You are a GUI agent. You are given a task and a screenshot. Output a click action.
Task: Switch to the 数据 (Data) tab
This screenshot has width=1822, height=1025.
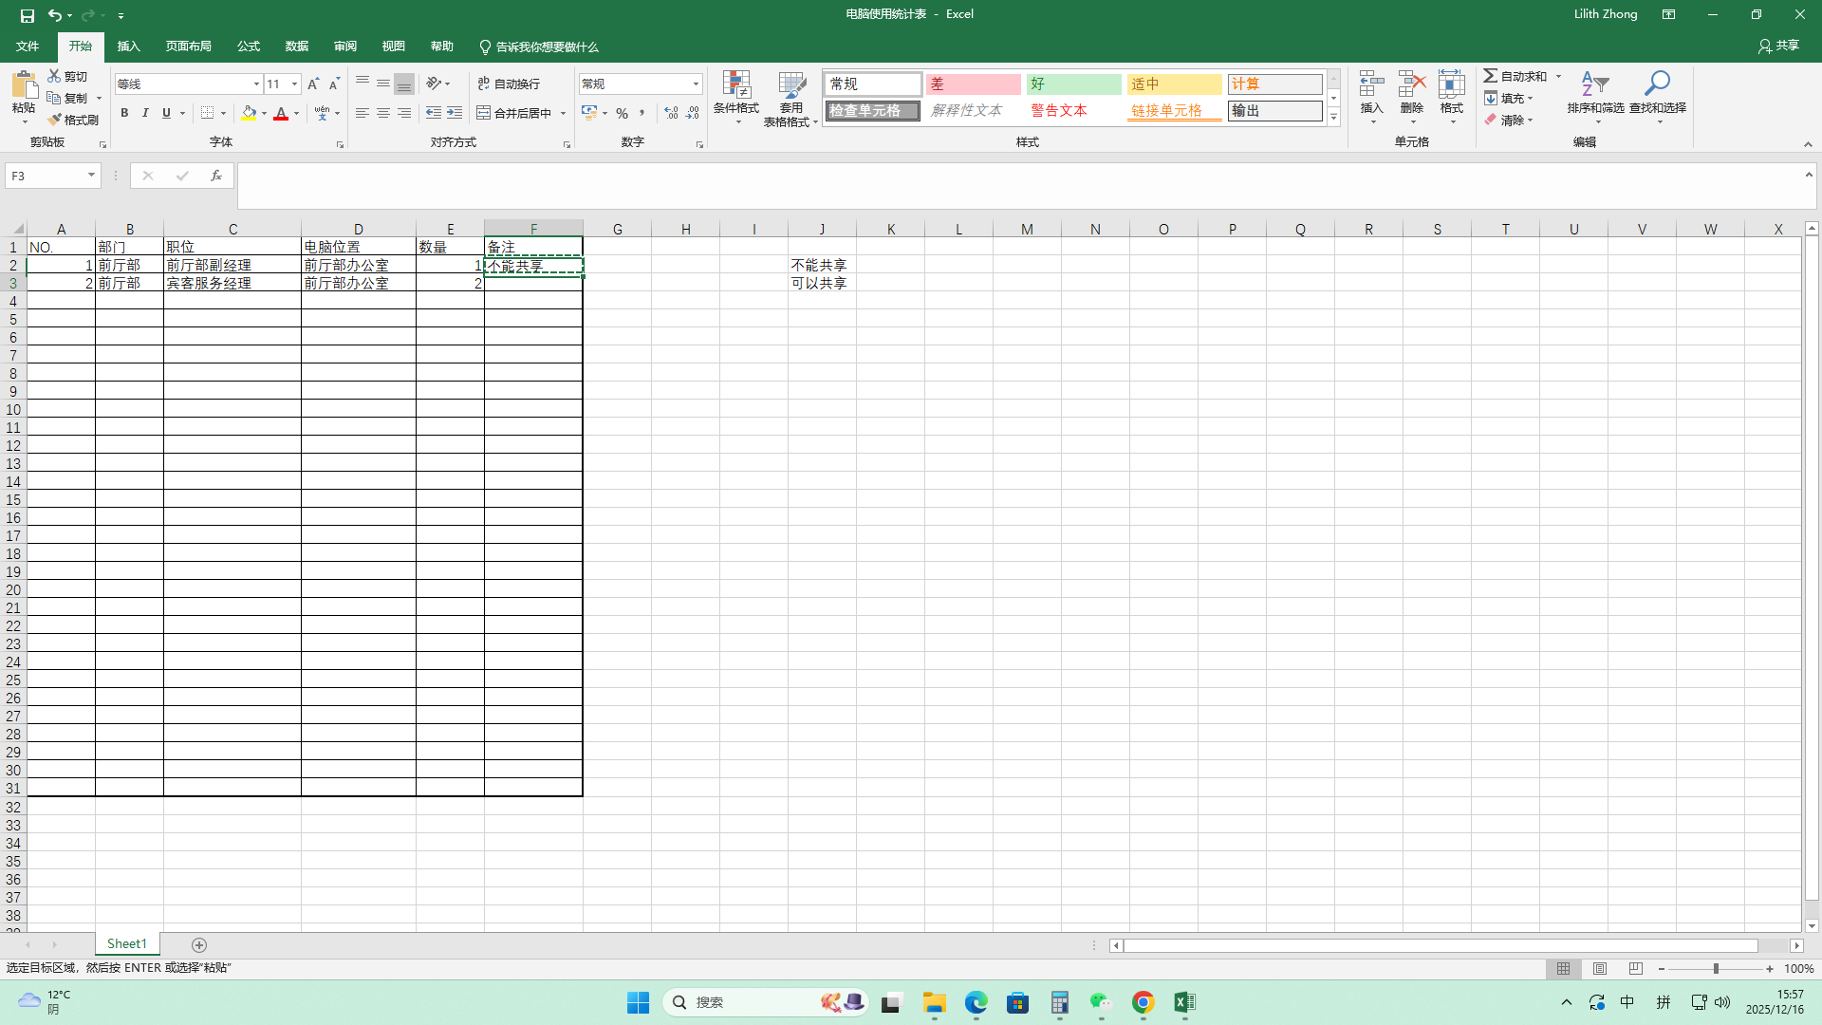pos(296,47)
